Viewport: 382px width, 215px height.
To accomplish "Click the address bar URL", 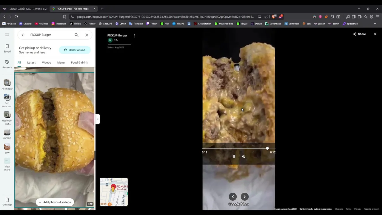I will (165, 17).
